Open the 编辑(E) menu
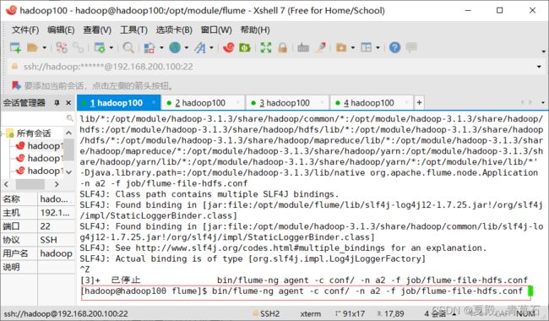The height and width of the screenshot is (321, 549). coord(61,30)
